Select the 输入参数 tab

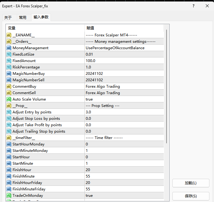pos(41,17)
